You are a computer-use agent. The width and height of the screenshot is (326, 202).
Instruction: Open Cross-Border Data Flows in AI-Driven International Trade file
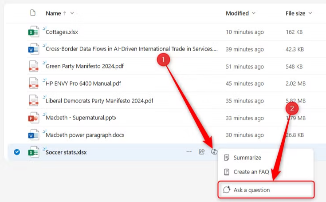click(x=132, y=49)
